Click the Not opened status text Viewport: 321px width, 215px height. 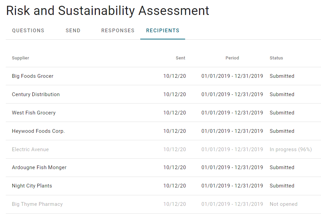coord(284,204)
